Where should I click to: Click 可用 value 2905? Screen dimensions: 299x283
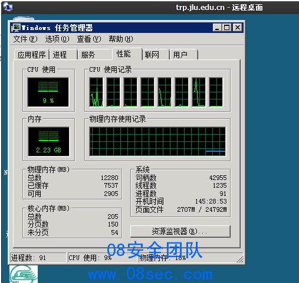pos(111,194)
